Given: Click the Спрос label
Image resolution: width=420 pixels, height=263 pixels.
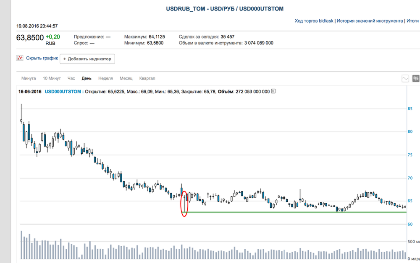Looking at the screenshot, I should click(x=81, y=43).
